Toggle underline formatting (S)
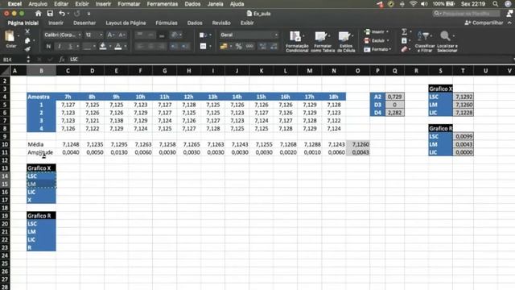Image resolution: width=515 pixels, height=290 pixels. point(70,47)
